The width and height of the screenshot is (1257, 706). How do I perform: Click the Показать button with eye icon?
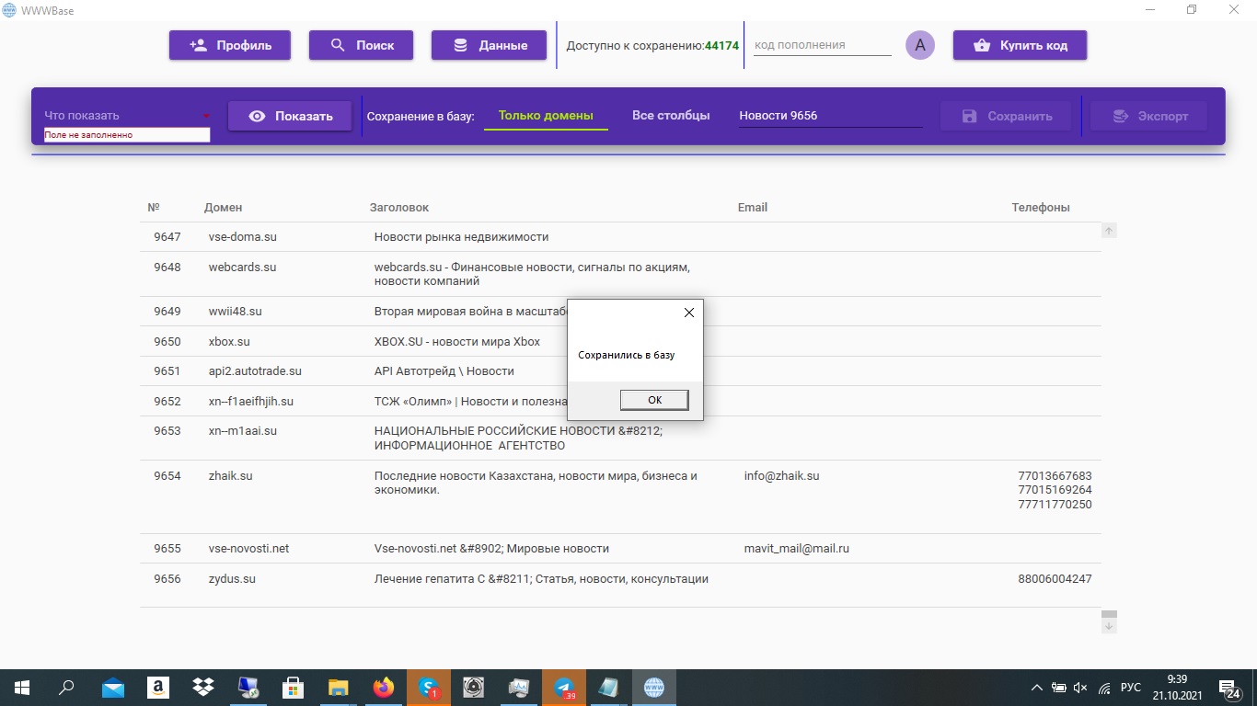[290, 116]
